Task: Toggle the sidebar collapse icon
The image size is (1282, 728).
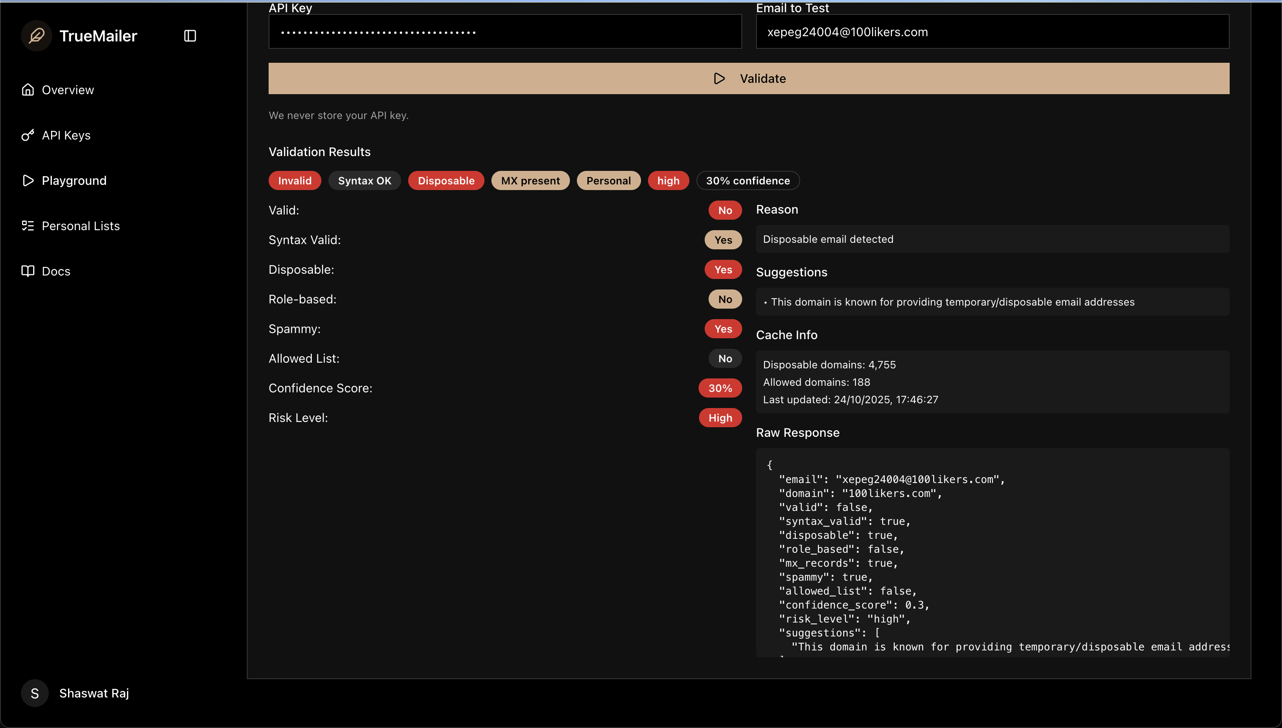Action: 190,36
